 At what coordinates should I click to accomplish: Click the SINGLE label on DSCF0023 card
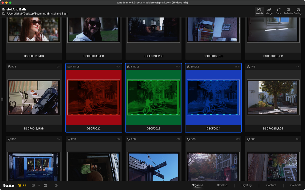click(135, 67)
